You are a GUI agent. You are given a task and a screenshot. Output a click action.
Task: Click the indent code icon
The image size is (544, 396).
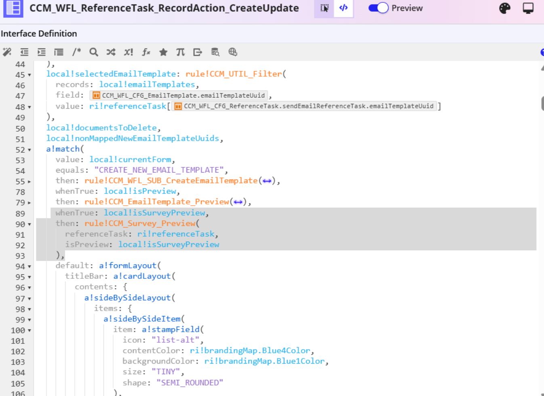pos(42,52)
